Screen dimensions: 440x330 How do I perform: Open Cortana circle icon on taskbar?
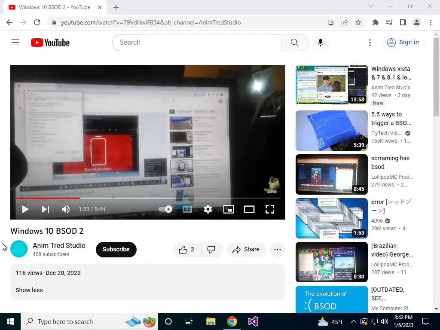click(x=168, y=321)
